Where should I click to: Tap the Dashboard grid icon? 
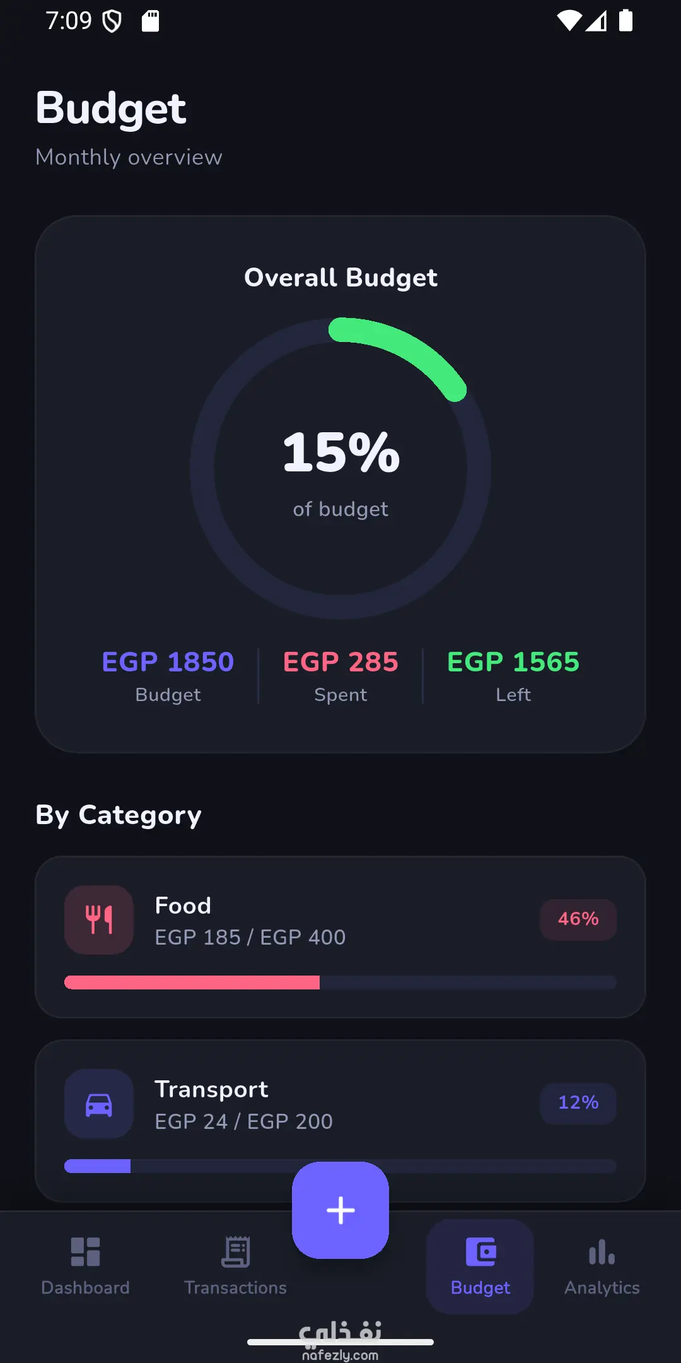85,1252
